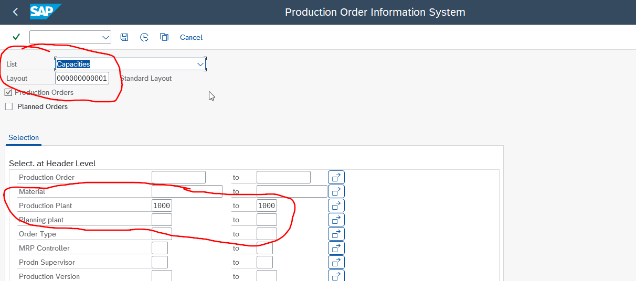
Task: Click the Planning plant from field
Action: click(162, 220)
